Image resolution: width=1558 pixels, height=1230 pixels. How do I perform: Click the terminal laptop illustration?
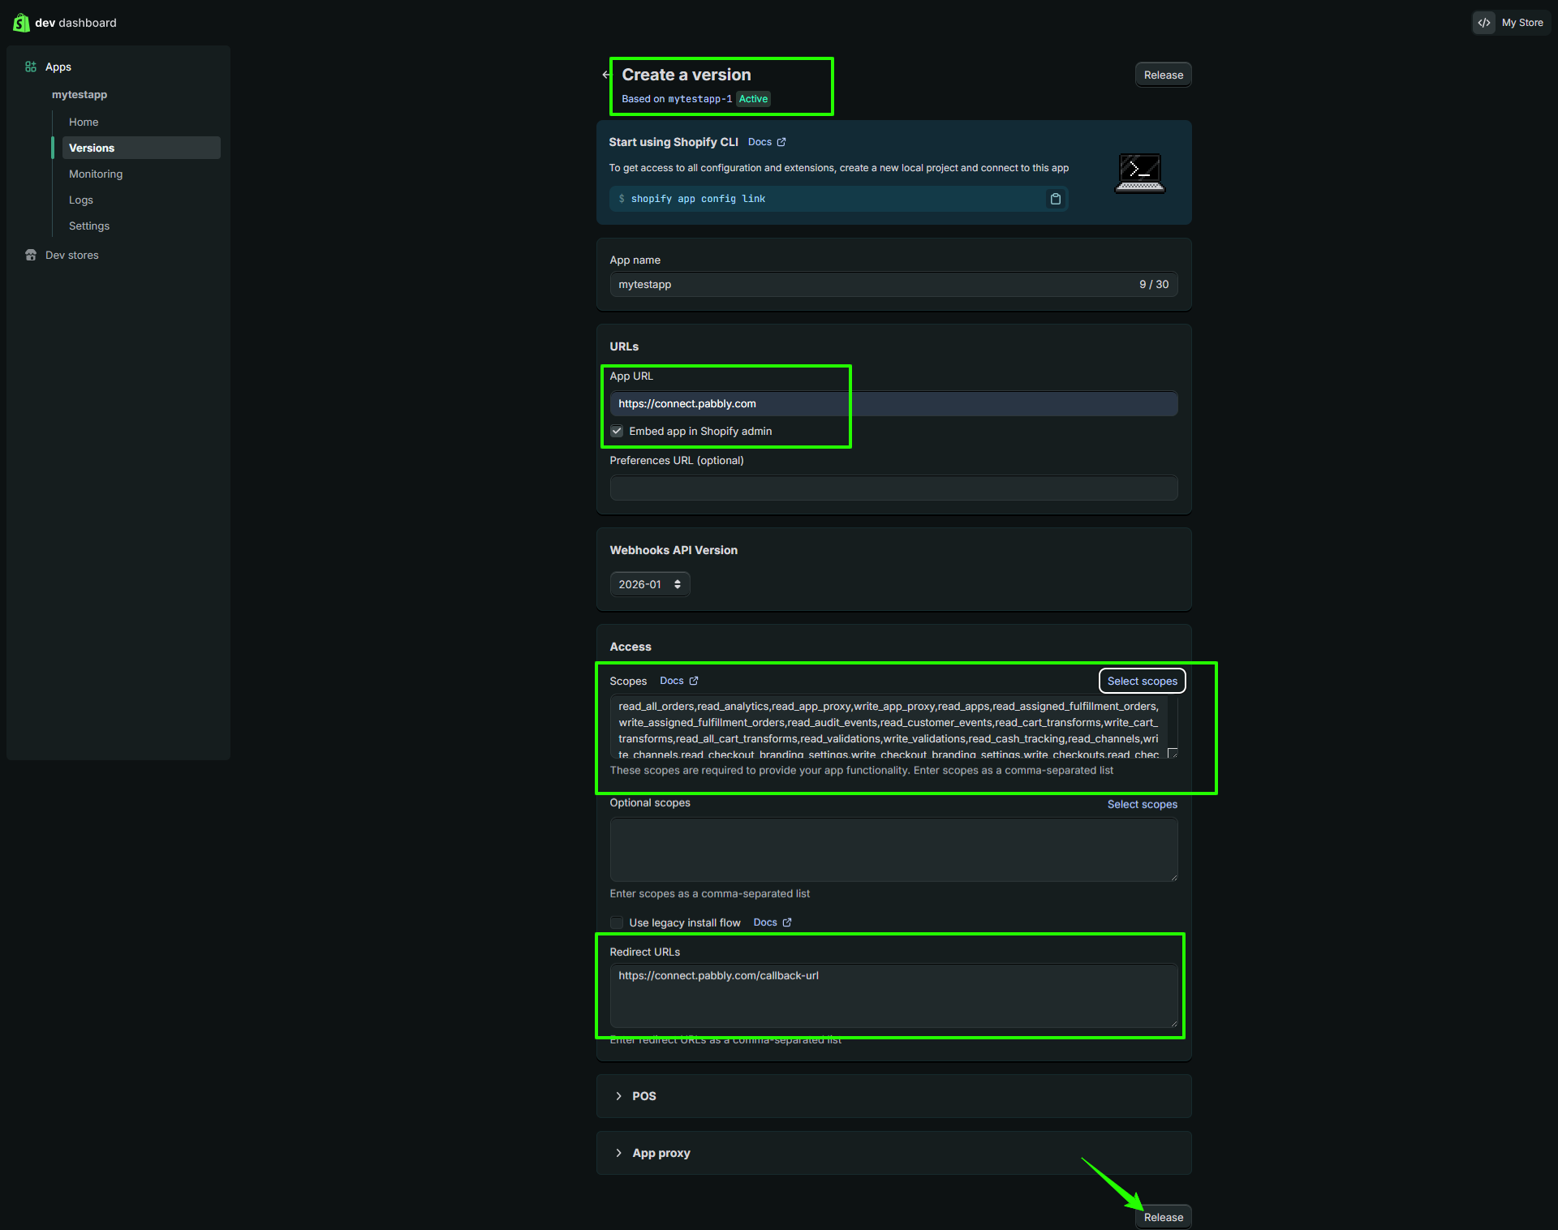coord(1140,173)
